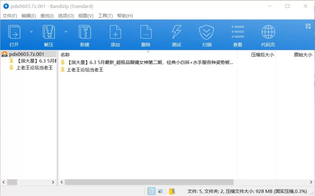
Task: Open the 查找(I) menu
Action: coord(47,16)
